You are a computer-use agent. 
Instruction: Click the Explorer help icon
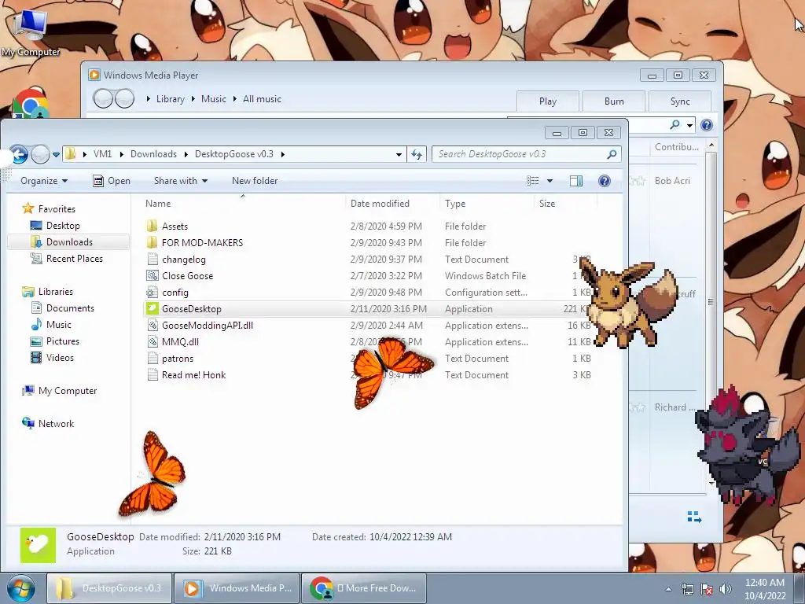pyautogui.click(x=605, y=181)
